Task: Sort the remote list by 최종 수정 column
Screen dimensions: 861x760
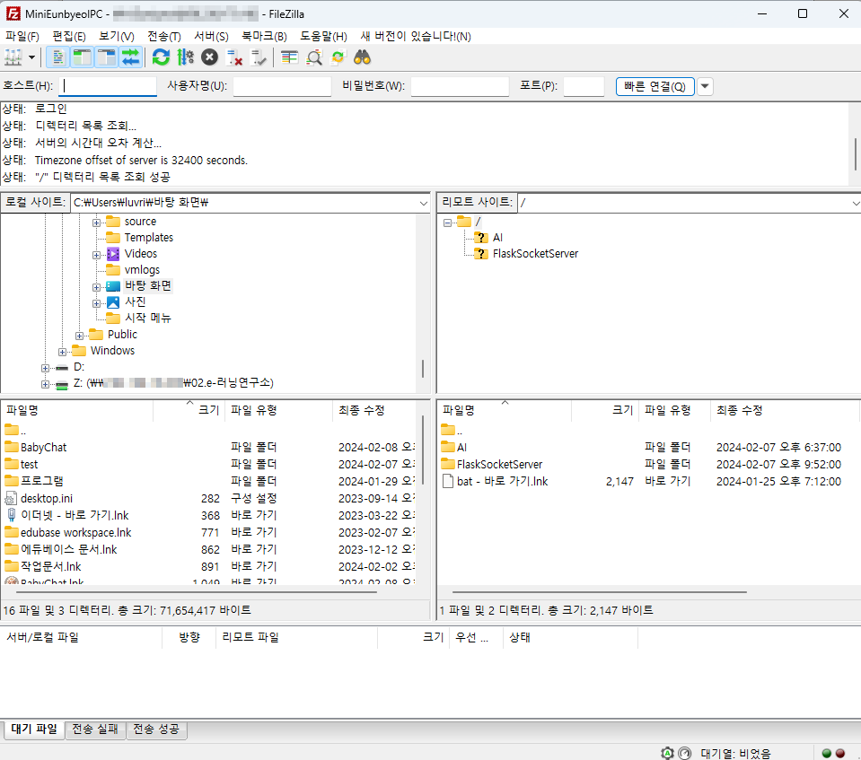Action: pos(739,410)
